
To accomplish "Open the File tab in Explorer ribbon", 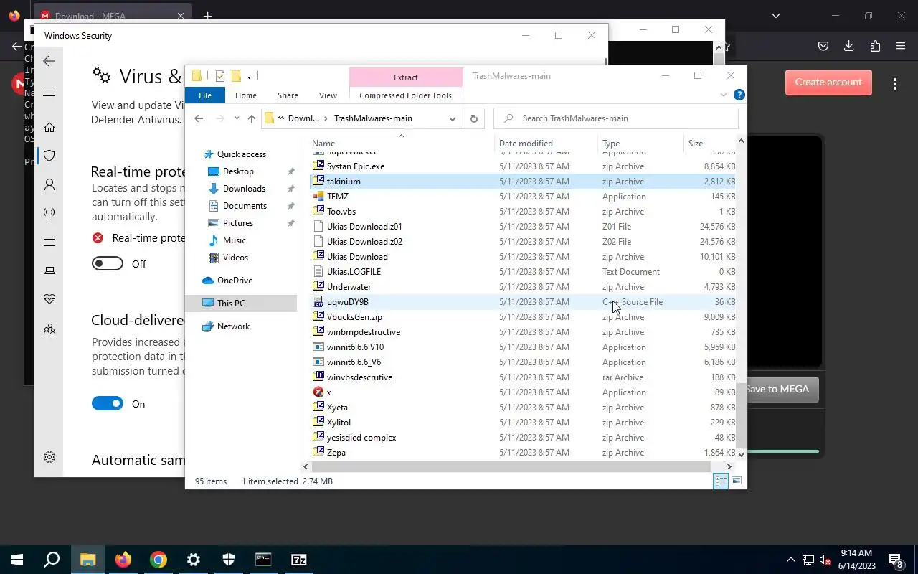I will coord(205,95).
